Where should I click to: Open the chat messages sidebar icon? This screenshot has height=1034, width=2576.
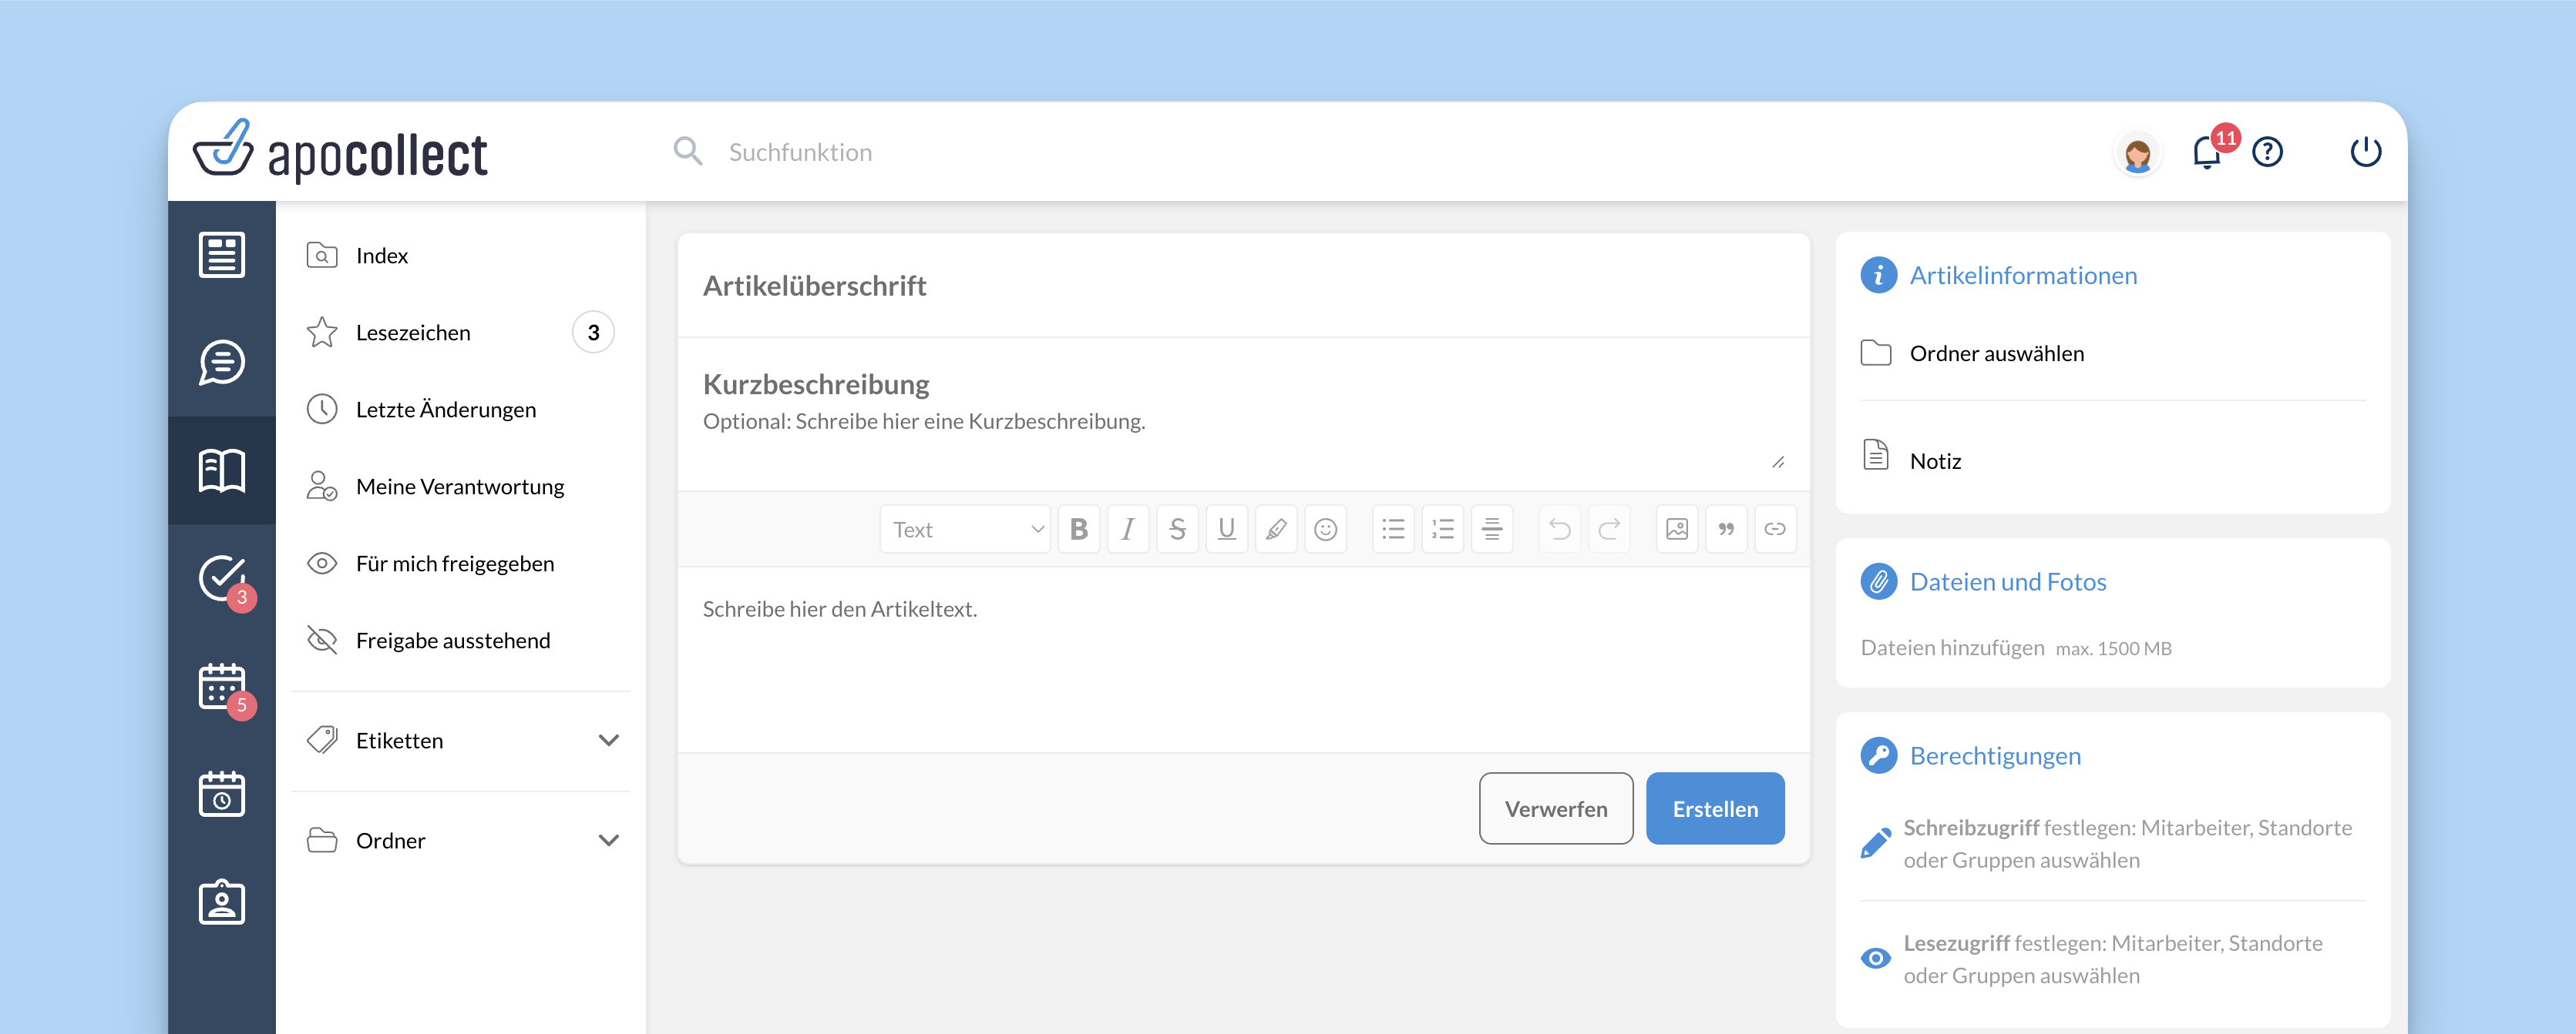(x=221, y=362)
